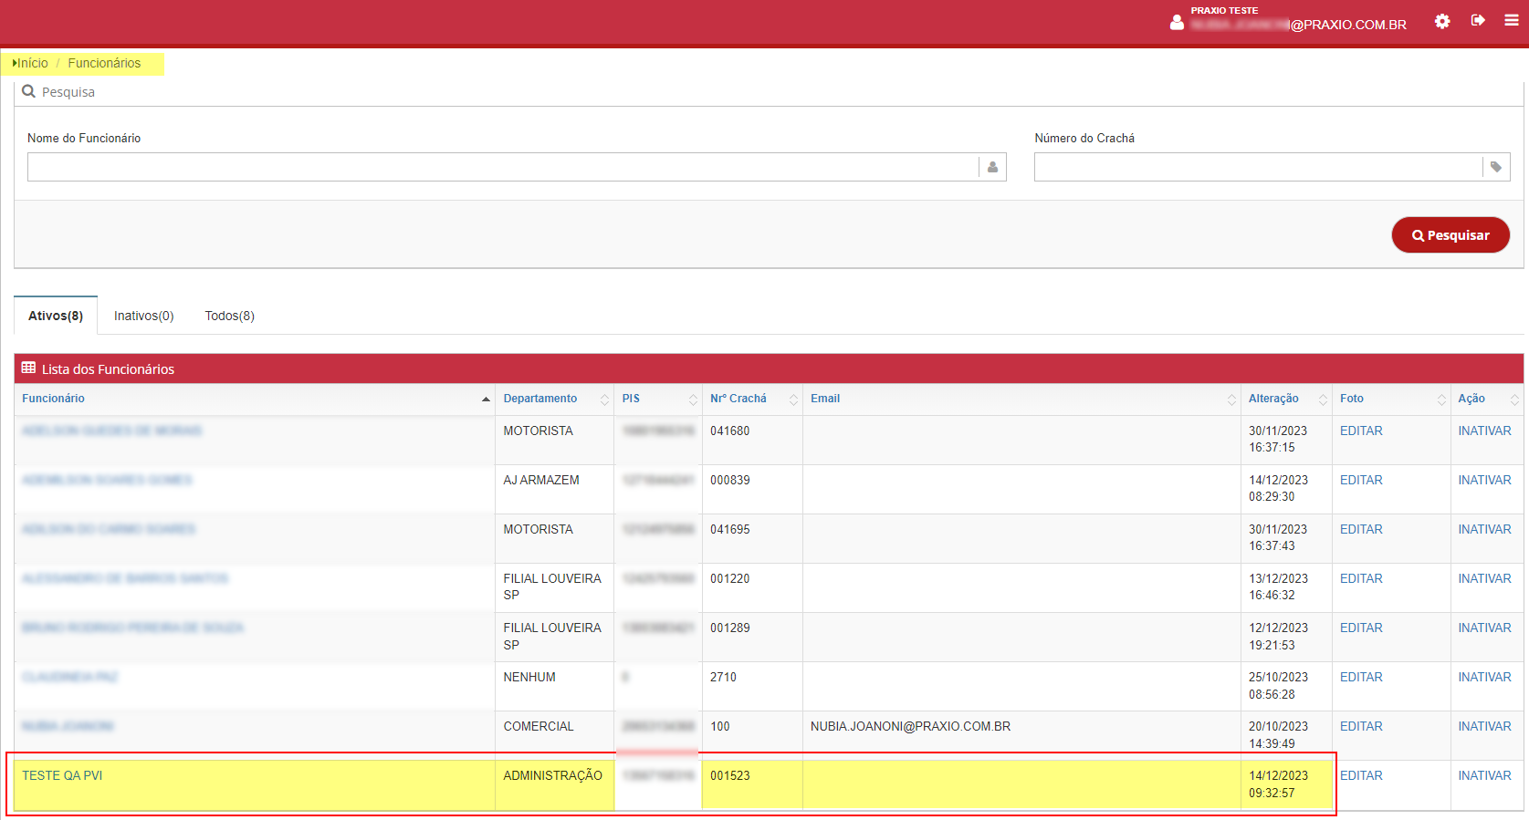Click Funcionários breadcrumb
1529x820 pixels.
pyautogui.click(x=104, y=63)
